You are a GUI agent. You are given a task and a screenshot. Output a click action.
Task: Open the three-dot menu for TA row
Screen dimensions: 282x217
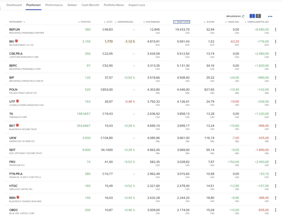point(275,114)
